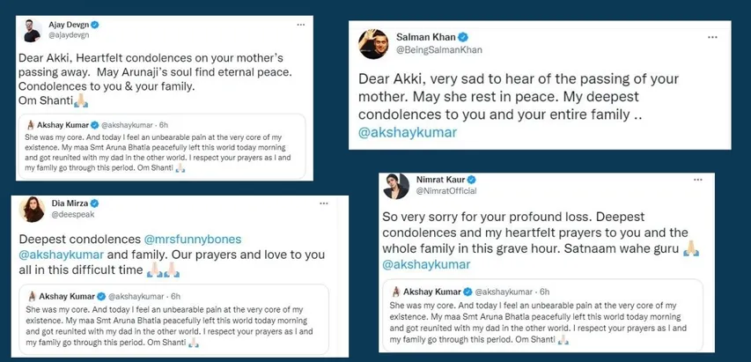
Task: Open Nimrat Kaur's profile avatar
Action: (x=396, y=186)
